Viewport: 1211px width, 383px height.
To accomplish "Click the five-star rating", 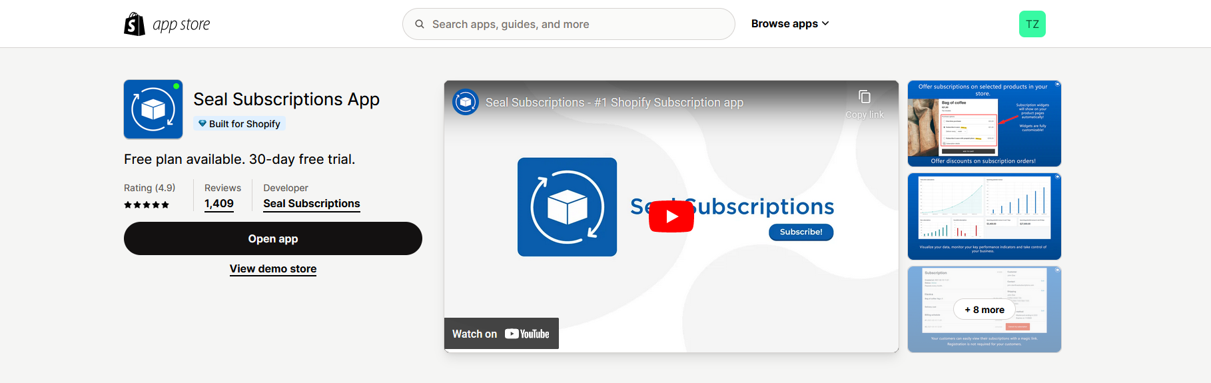I will [147, 204].
